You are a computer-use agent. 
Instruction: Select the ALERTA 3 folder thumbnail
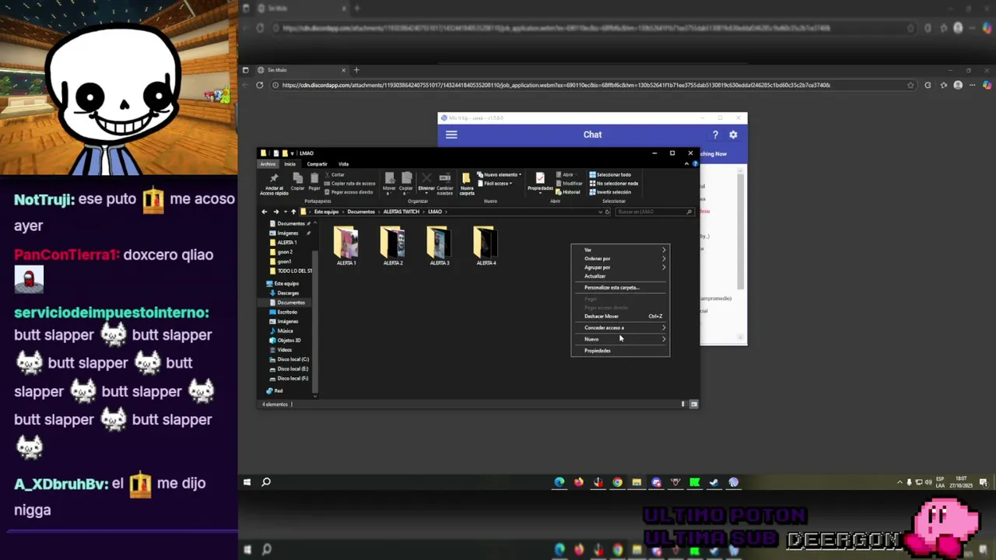tap(440, 242)
